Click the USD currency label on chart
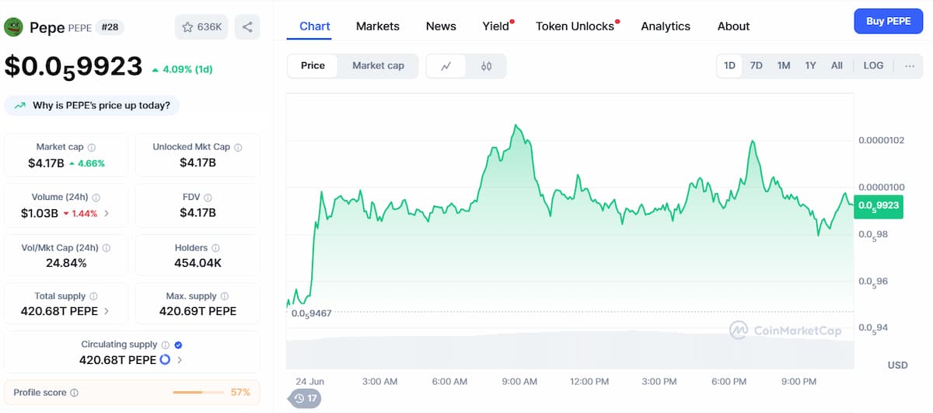 pyautogui.click(x=897, y=365)
